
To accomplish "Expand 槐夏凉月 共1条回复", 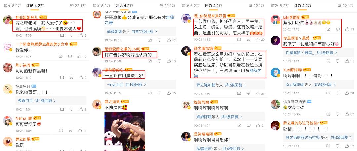I will (x=37, y=101).
